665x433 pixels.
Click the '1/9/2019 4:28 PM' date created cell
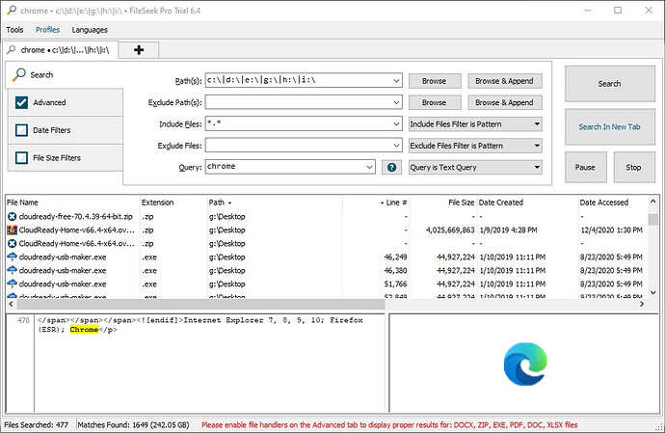tap(509, 230)
